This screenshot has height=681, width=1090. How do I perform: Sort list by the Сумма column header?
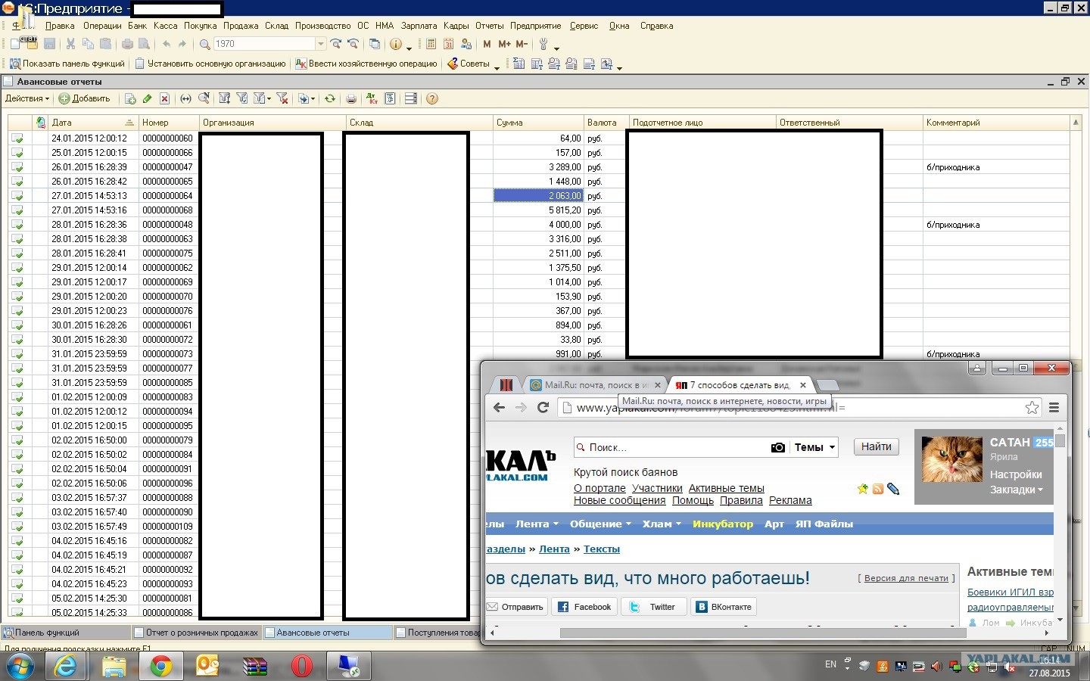tap(538, 123)
